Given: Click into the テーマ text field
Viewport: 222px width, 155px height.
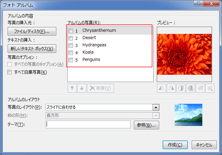Looking at the screenshot, I should 88,125.
